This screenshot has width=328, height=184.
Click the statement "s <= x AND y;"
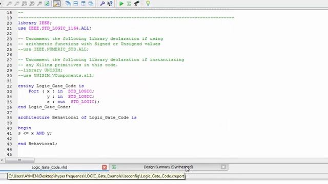click(35, 133)
